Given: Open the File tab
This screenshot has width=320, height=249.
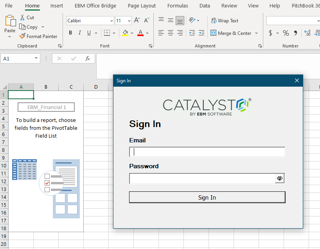Looking at the screenshot, I should (x=9, y=6).
